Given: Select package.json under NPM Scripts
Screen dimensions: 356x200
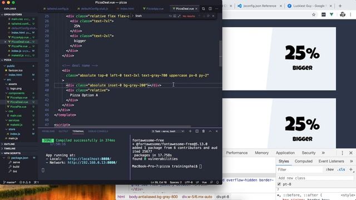Looking at the screenshot, I should coord(20,158).
